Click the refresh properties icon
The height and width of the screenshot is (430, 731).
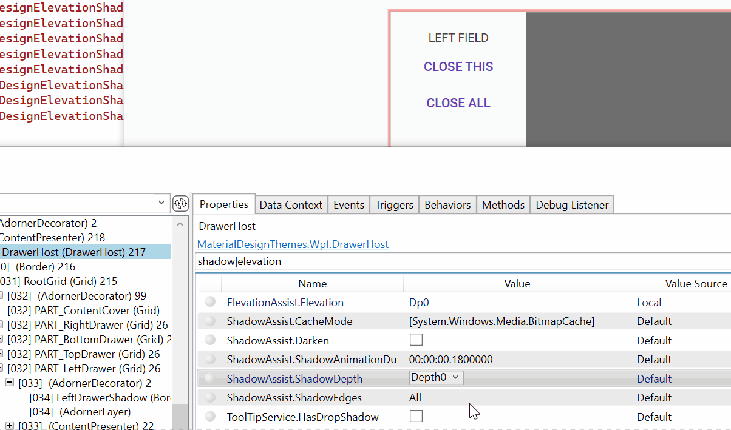pyautogui.click(x=181, y=203)
